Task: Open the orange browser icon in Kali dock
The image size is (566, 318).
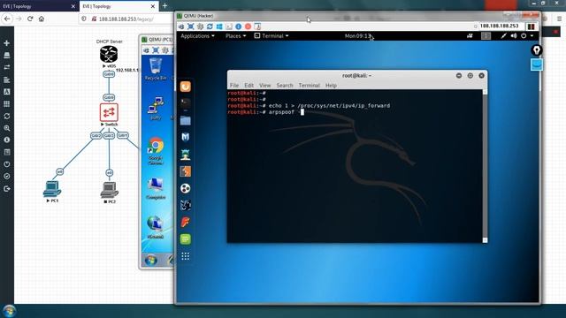Action: pos(185,87)
